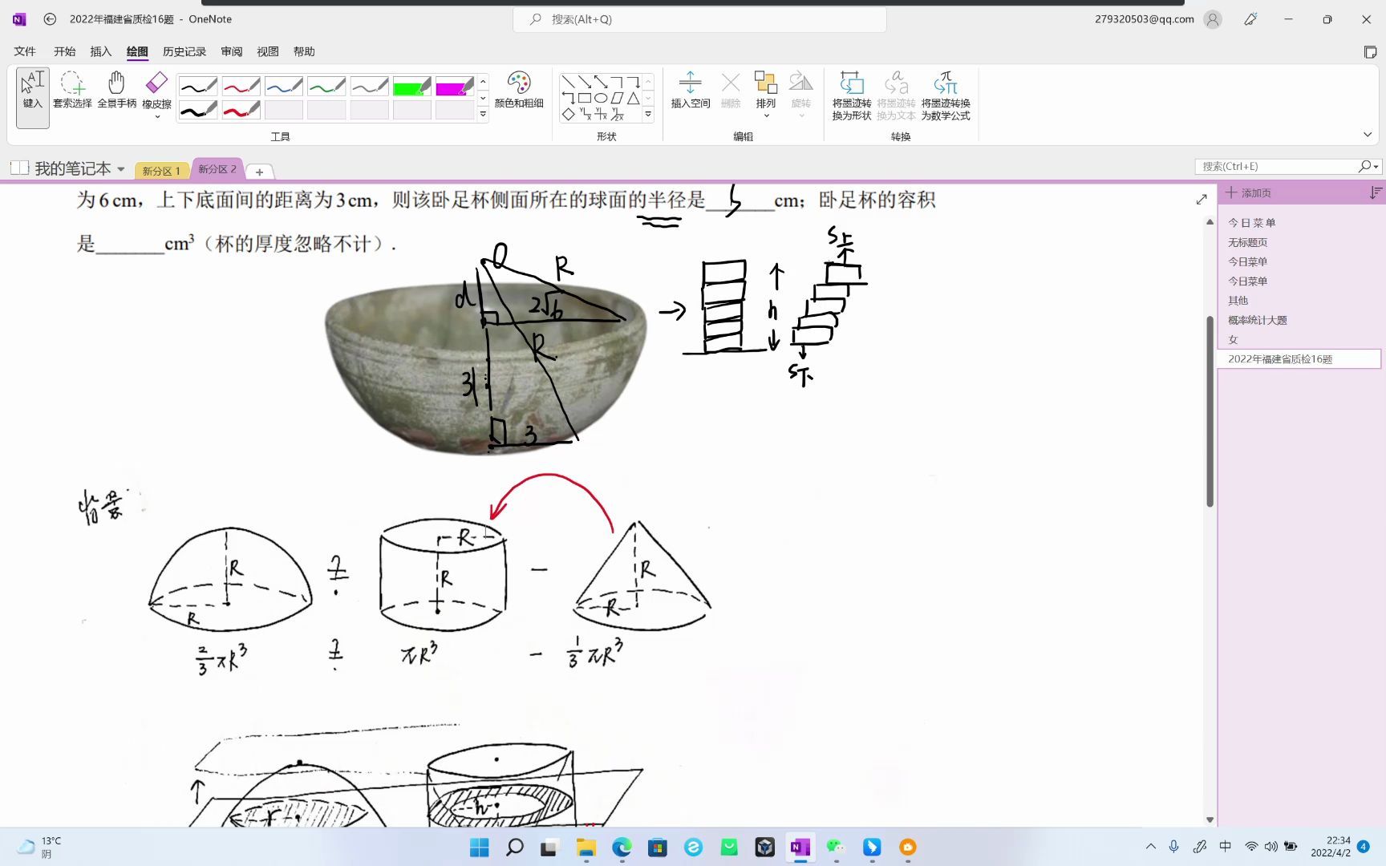Open the 排列 arrange menu

click(x=766, y=95)
